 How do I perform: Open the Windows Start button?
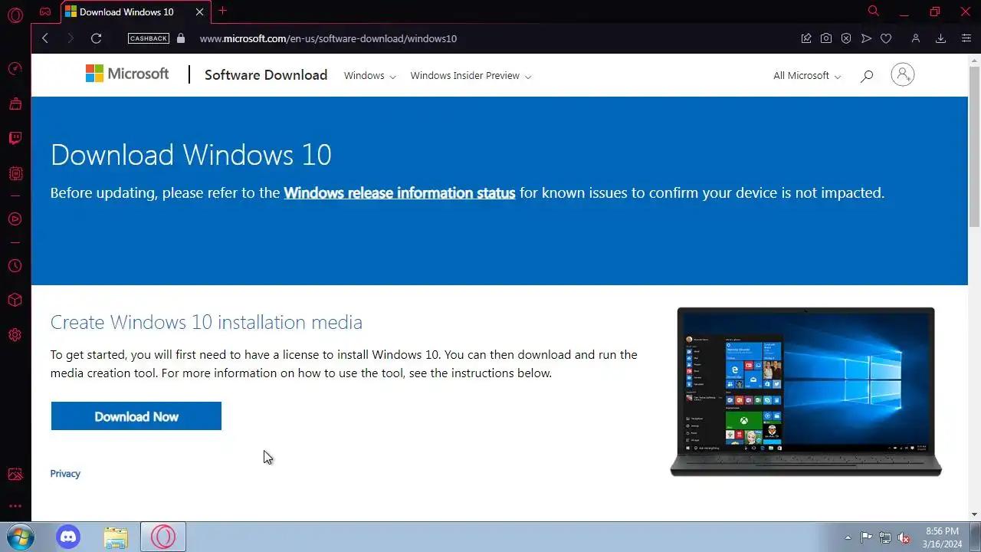click(20, 537)
